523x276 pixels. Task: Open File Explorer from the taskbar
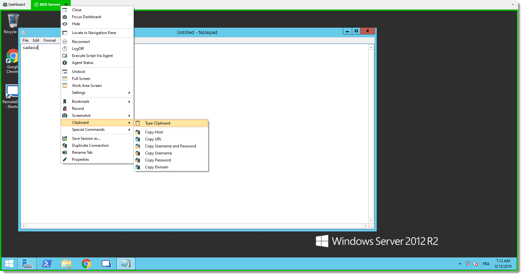point(67,264)
